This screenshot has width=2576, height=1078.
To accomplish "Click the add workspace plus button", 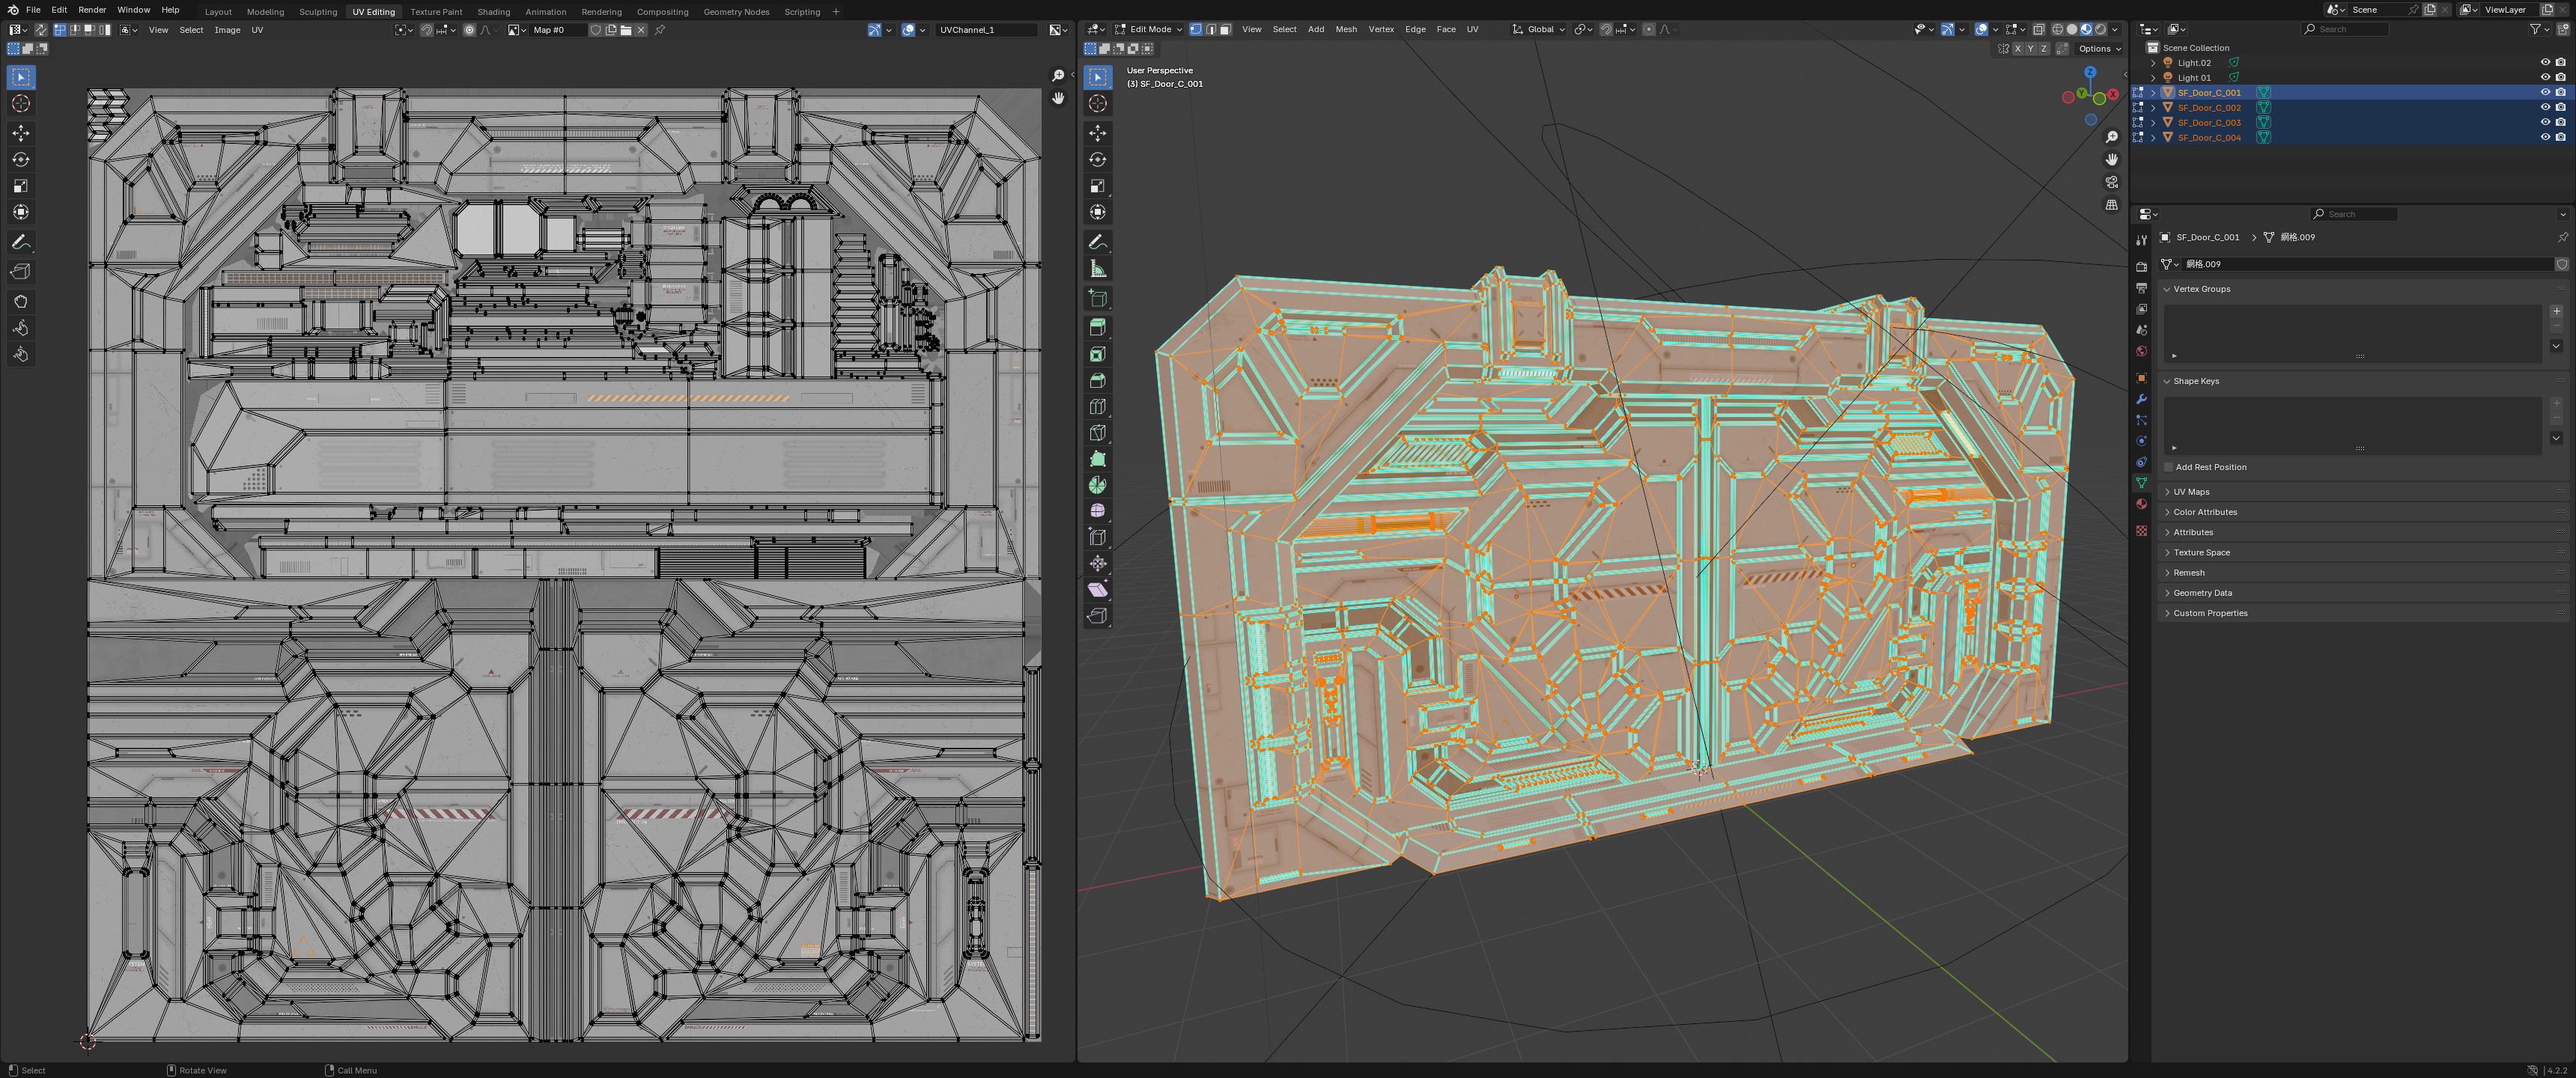I will [836, 12].
